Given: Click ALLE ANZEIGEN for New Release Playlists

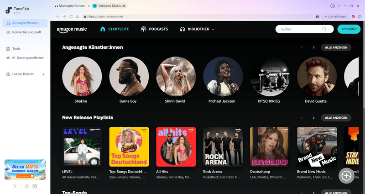Looking at the screenshot, I should [x=336, y=118].
